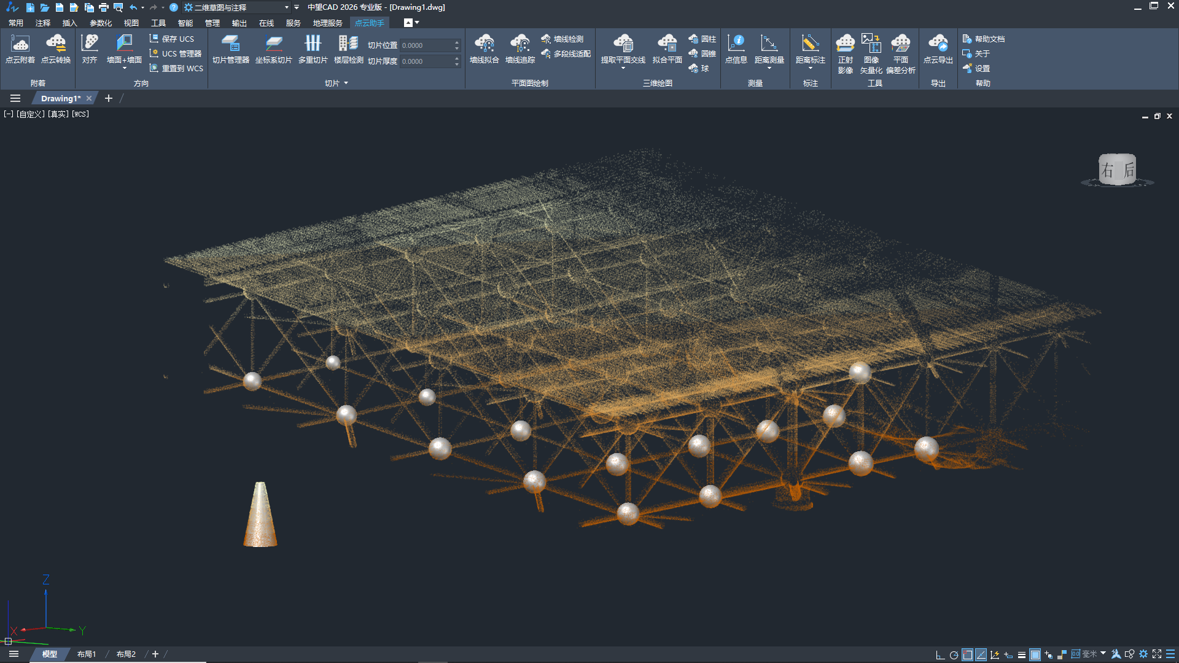Click 多段线适配 polyline fitting
Image resolution: width=1179 pixels, height=663 pixels.
click(x=566, y=54)
